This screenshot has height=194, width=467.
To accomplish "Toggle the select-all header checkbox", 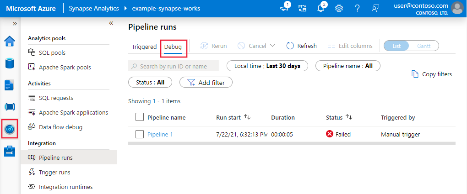I will point(140,117).
